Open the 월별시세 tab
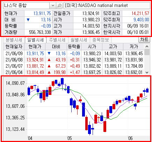Image resolution: width=152 pixels, height=142 pixels. click(79, 40)
